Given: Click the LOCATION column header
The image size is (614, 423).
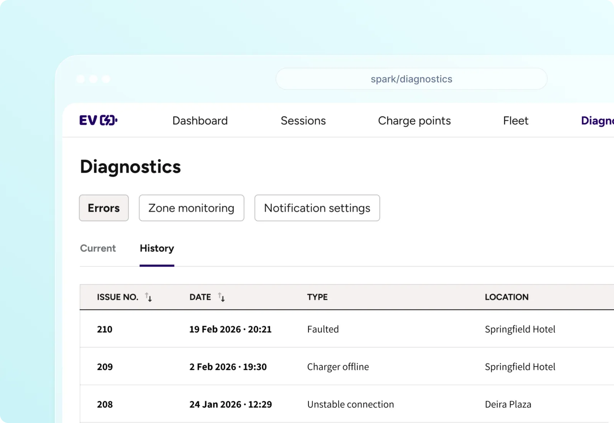Looking at the screenshot, I should click(507, 297).
